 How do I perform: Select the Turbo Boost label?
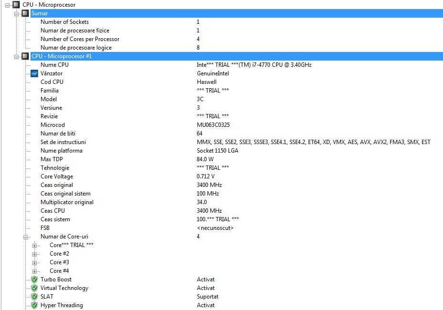click(x=56, y=279)
